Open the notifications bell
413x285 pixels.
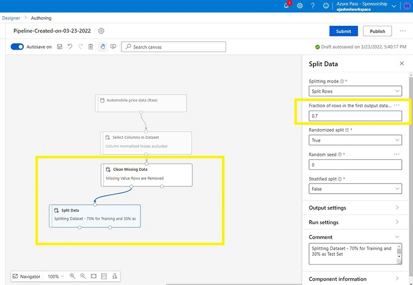coord(287,5)
